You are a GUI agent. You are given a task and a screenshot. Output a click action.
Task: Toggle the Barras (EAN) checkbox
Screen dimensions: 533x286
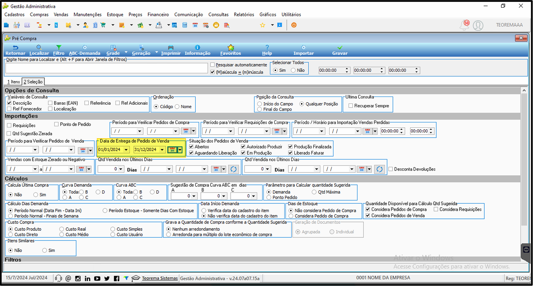pyautogui.click(x=51, y=103)
